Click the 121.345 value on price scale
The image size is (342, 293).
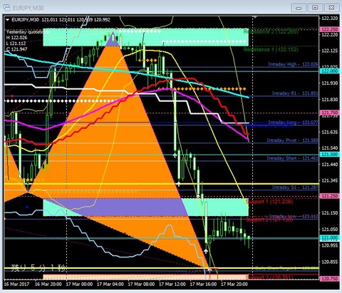point(329,180)
